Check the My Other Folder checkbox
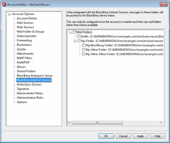The image size is (170, 143). click(x=84, y=50)
